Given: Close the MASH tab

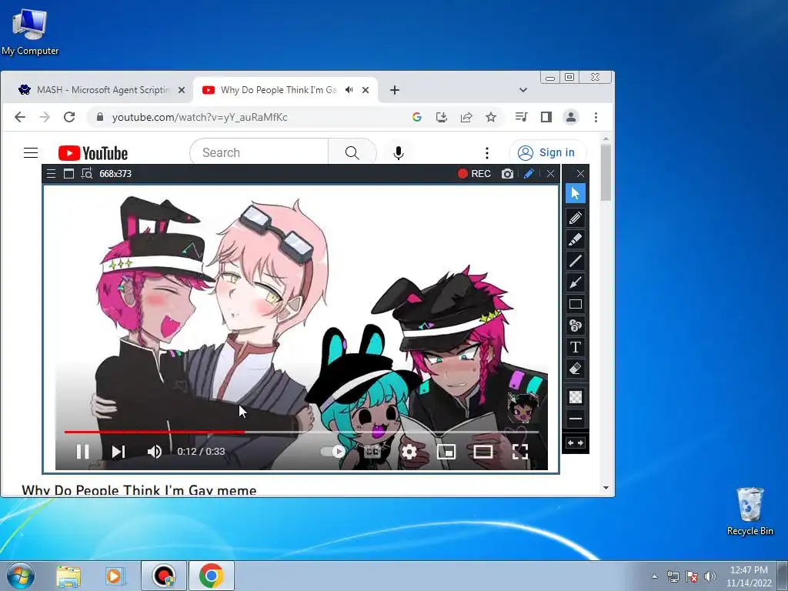Looking at the screenshot, I should pos(182,90).
